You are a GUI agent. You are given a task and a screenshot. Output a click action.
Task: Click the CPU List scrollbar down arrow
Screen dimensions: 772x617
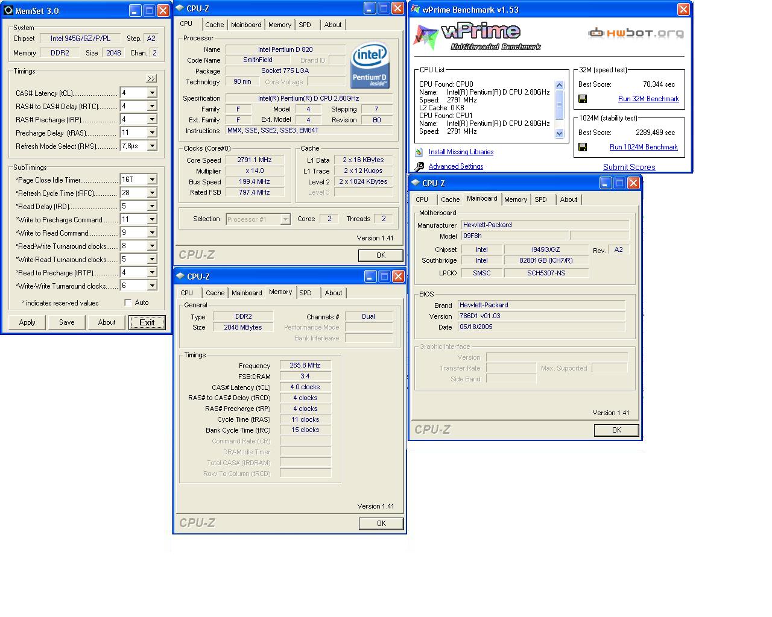(x=559, y=134)
